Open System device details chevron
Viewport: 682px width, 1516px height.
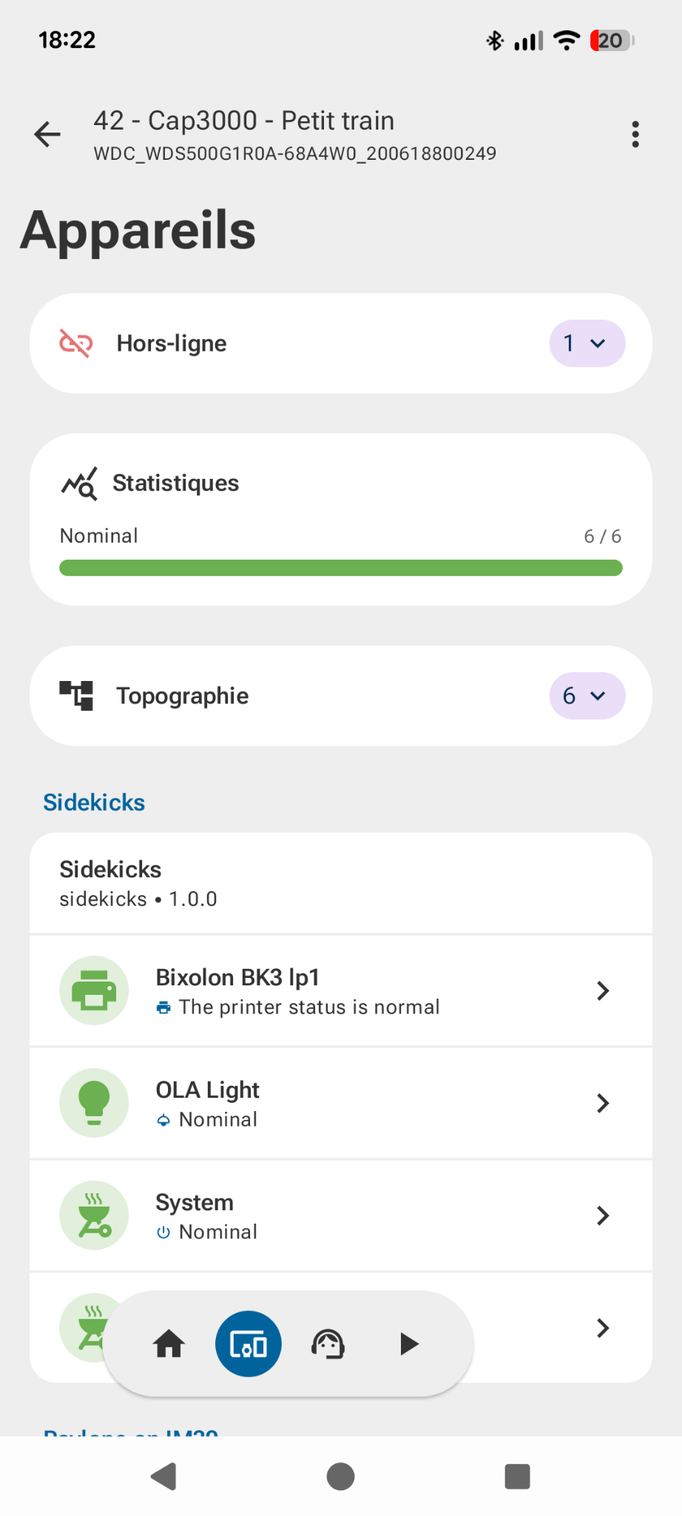coord(603,1215)
